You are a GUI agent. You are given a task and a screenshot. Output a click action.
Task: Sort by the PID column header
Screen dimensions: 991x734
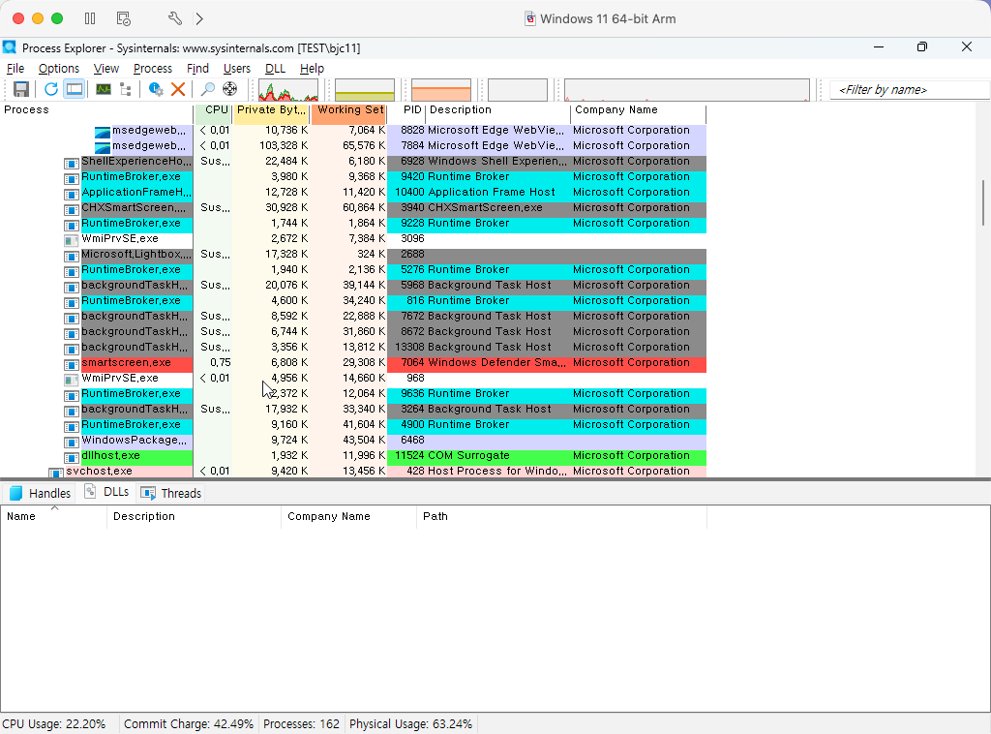pyautogui.click(x=406, y=110)
